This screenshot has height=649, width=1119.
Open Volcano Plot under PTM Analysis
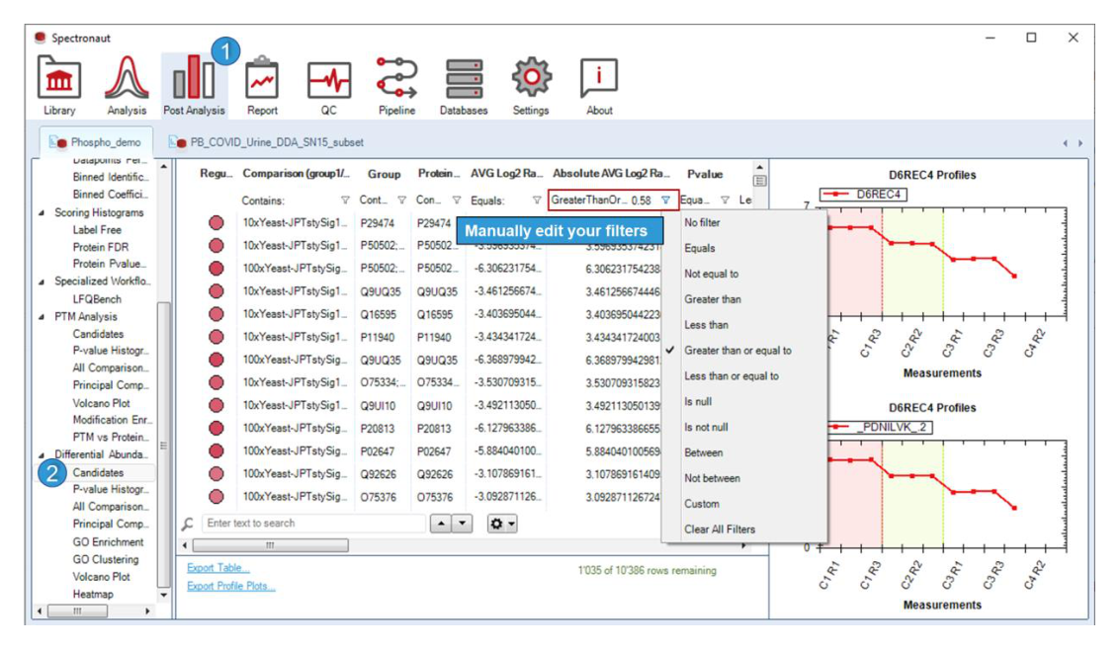(x=102, y=403)
